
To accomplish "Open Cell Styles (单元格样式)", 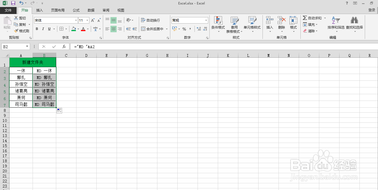I will (x=252, y=24).
